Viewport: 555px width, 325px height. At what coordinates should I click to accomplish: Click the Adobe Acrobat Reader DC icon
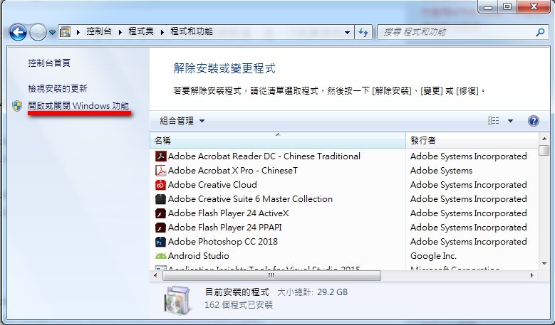coord(161,156)
